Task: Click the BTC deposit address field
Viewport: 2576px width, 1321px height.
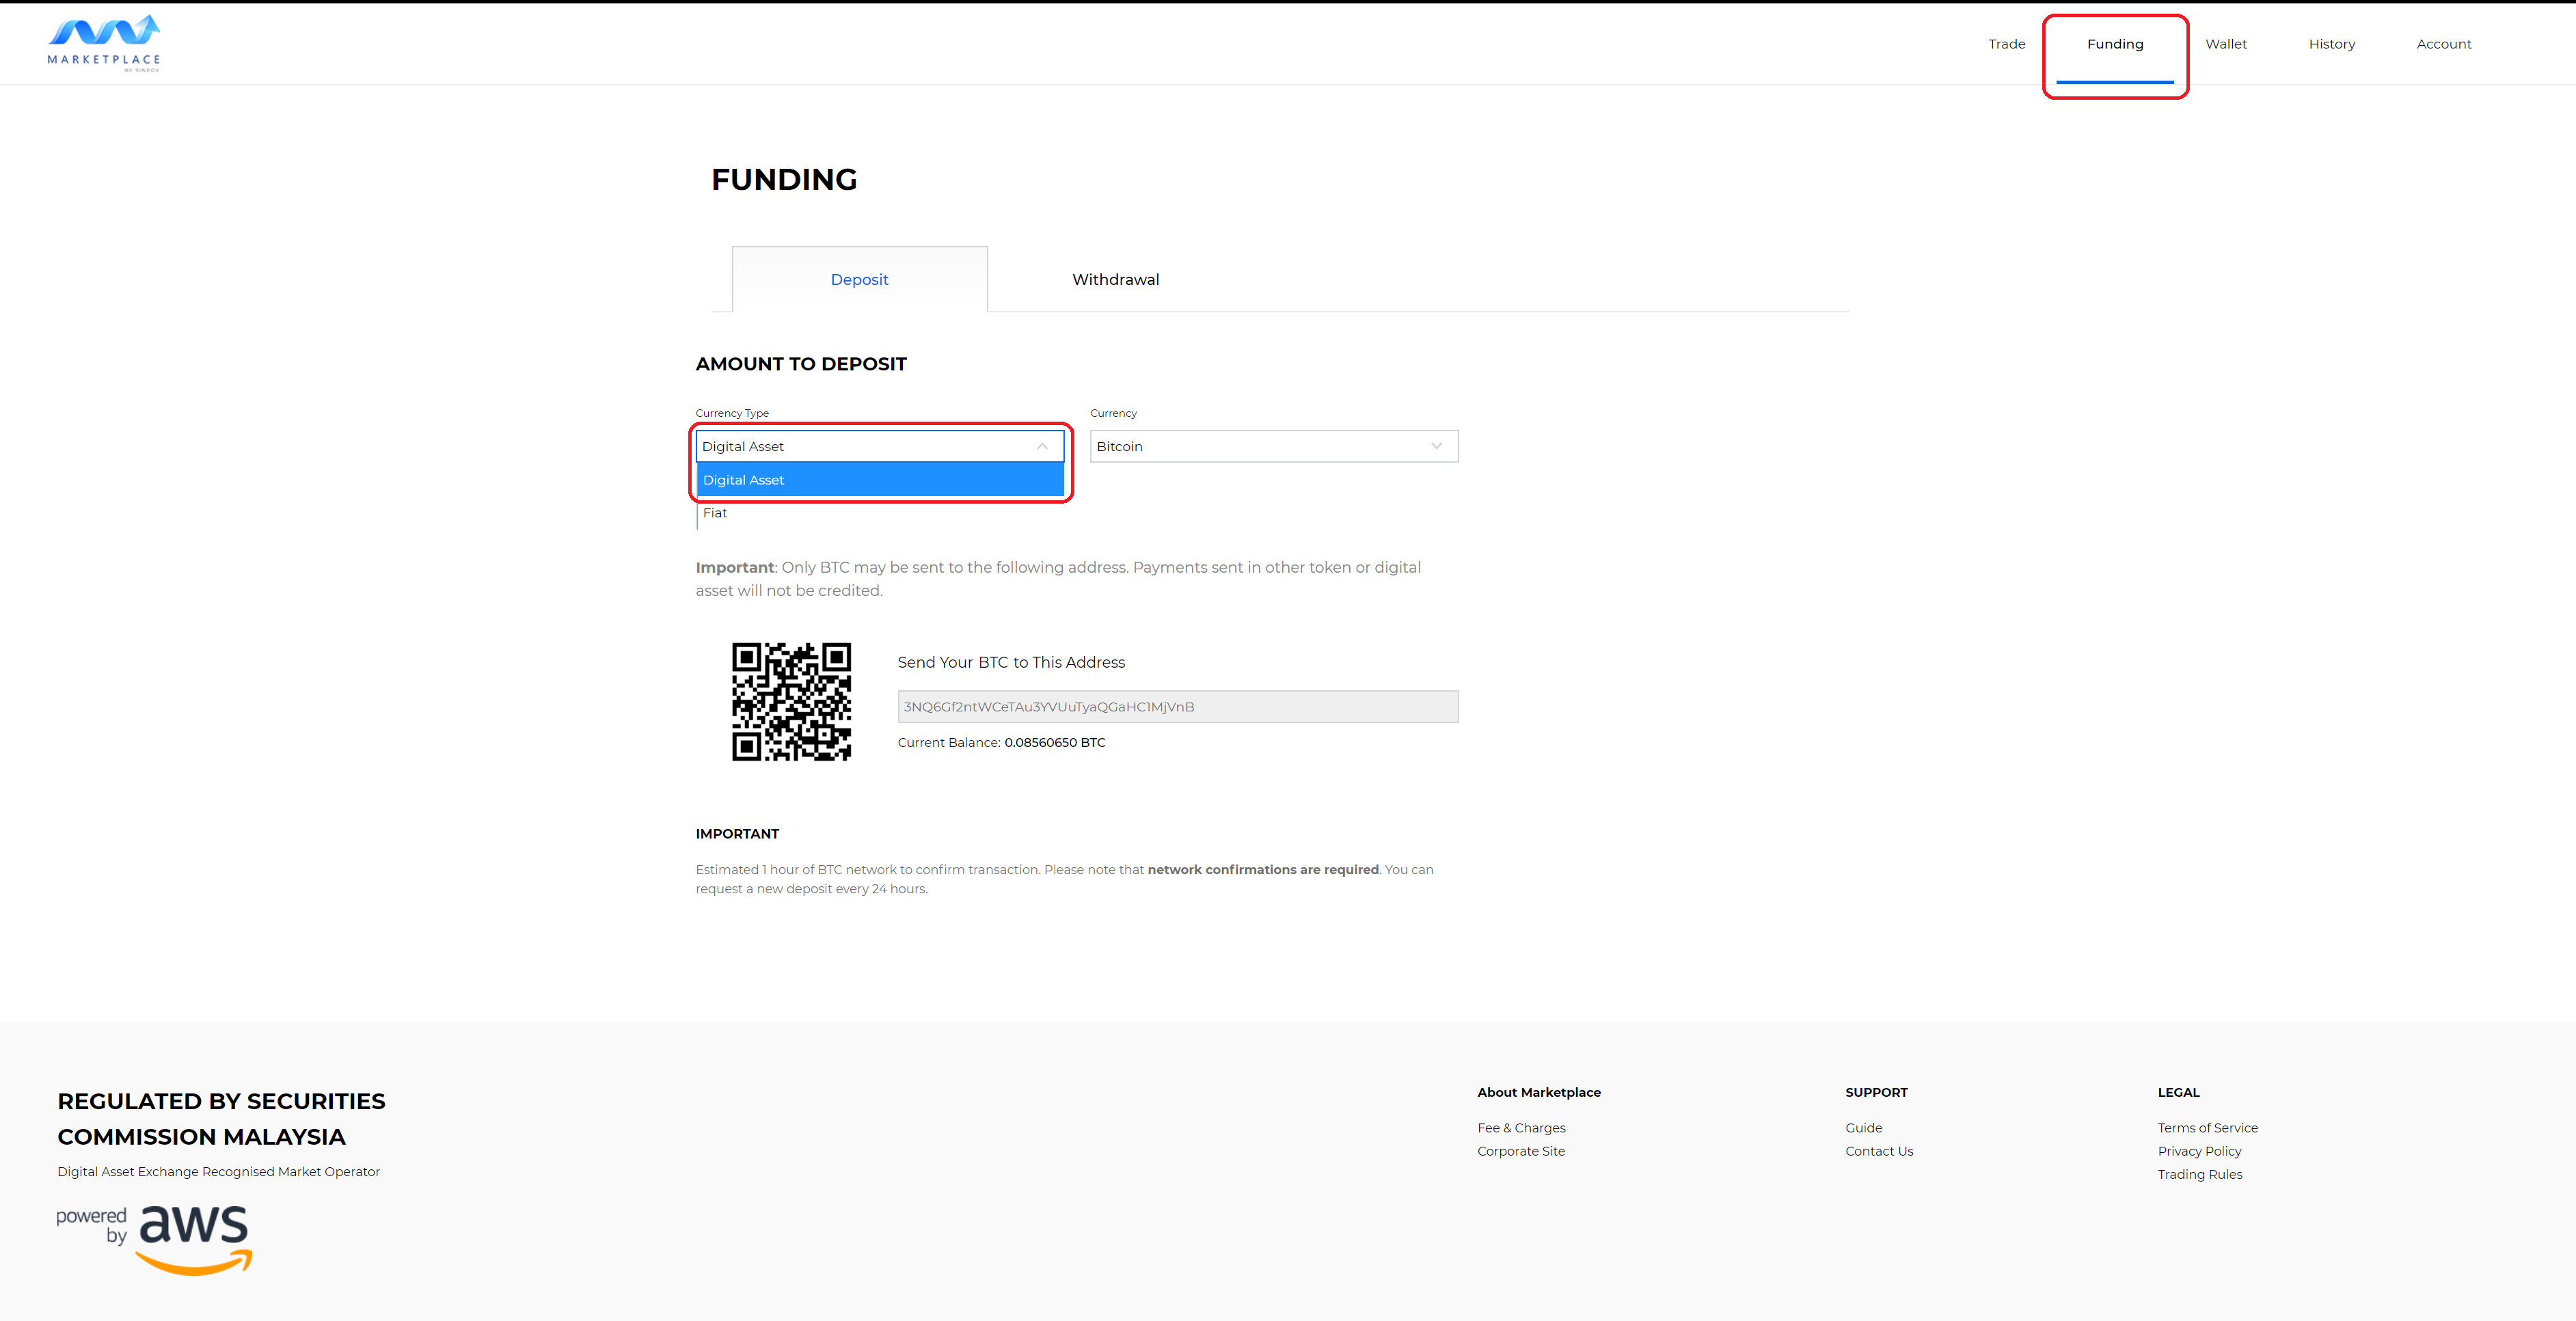Action: [x=1178, y=707]
